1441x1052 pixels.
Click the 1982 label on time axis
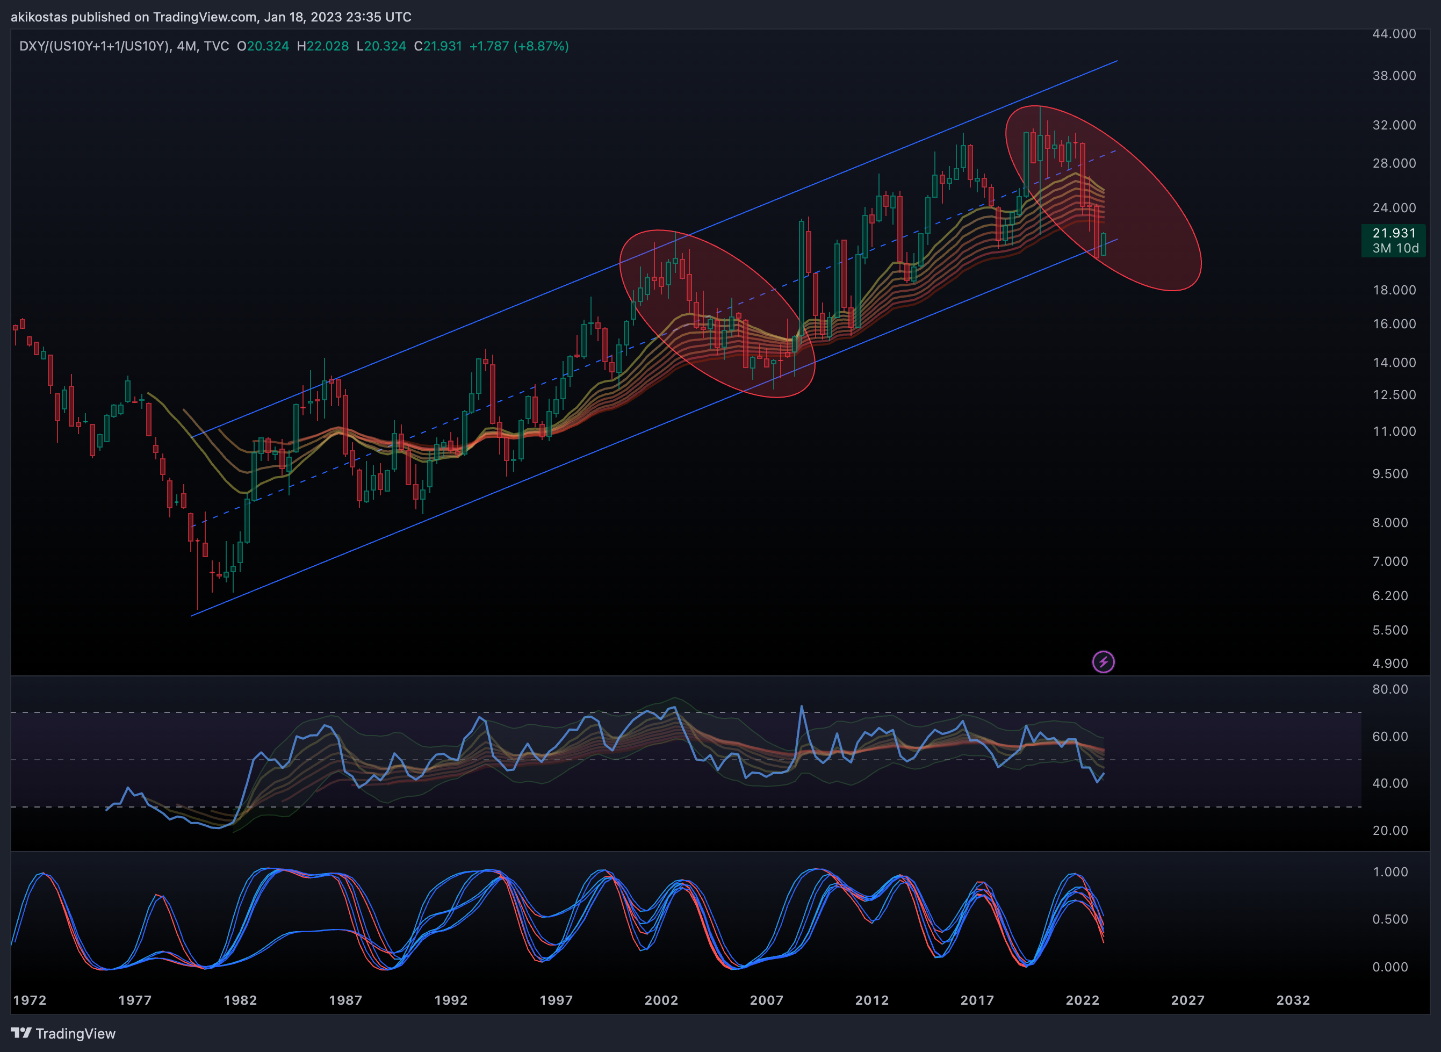[x=240, y=1000]
